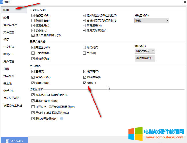Viewport: 187px width, 143px height.
Task: Toggle 隐藏文字(I) checkbox
Action: pyautogui.click(x=85, y=77)
